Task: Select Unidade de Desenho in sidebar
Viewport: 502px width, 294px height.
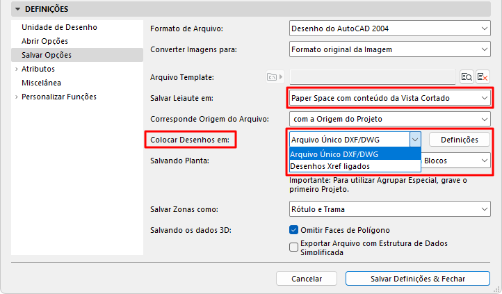Action: tap(59, 27)
